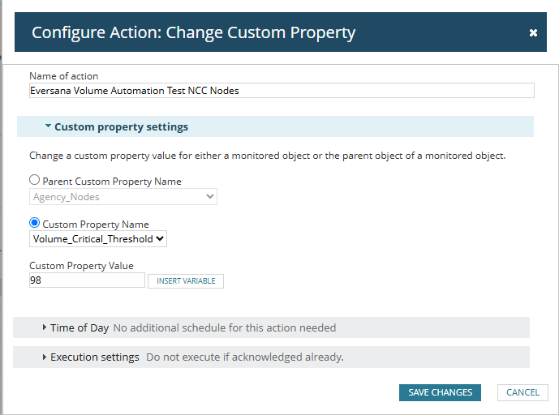Expand the Execution settings section label
This screenshot has height=415, width=559.
pyautogui.click(x=95, y=357)
